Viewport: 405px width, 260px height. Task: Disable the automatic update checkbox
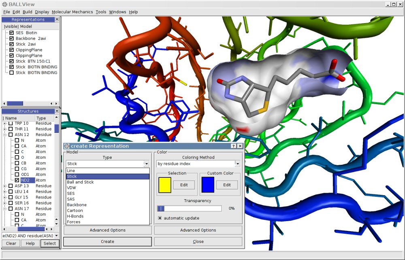160,218
